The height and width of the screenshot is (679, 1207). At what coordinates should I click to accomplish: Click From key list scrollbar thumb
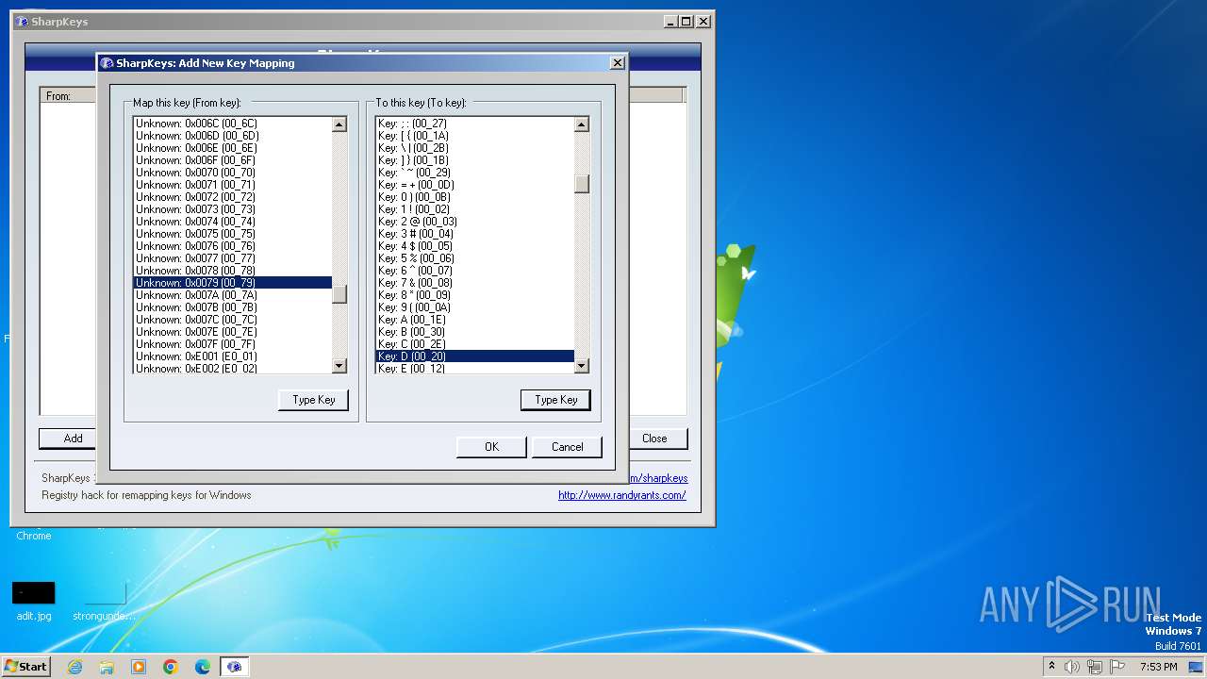click(x=339, y=294)
